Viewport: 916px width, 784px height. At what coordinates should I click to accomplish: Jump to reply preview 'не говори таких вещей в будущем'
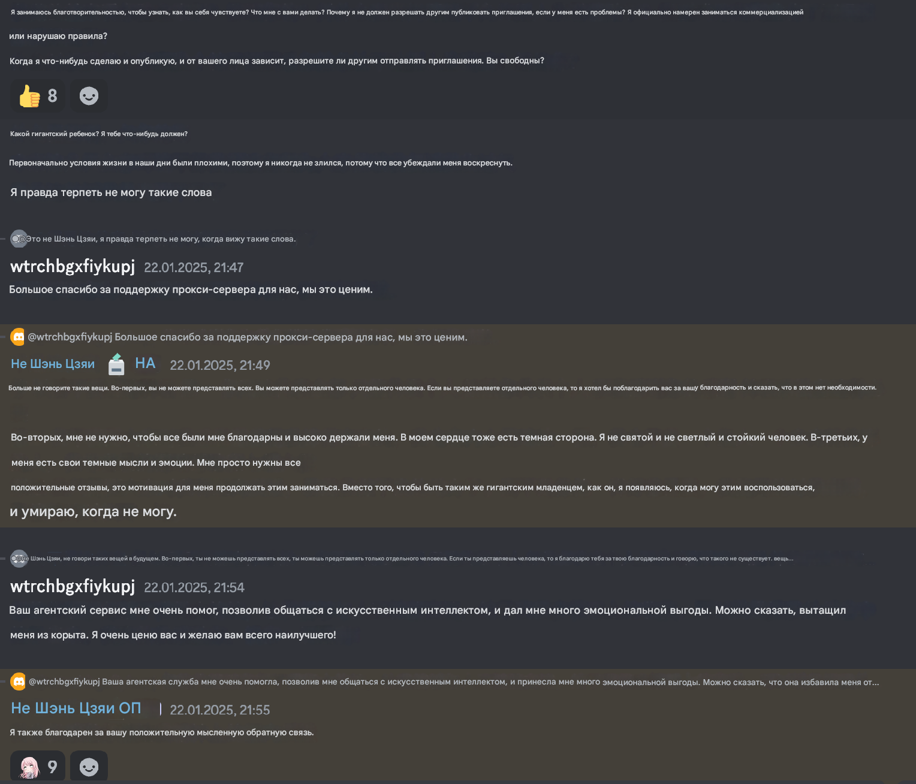pyautogui.click(x=411, y=559)
